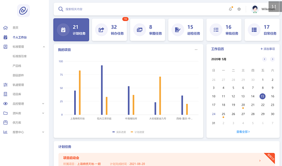
Task: Click the search magnifier icon
Action: [x=60, y=9]
